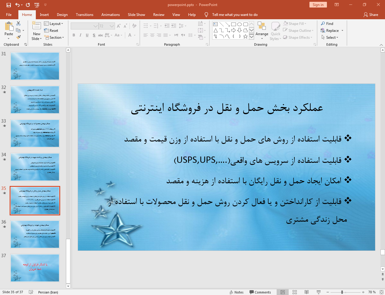
Task: Convert text to SmartArt
Action: 202,37
